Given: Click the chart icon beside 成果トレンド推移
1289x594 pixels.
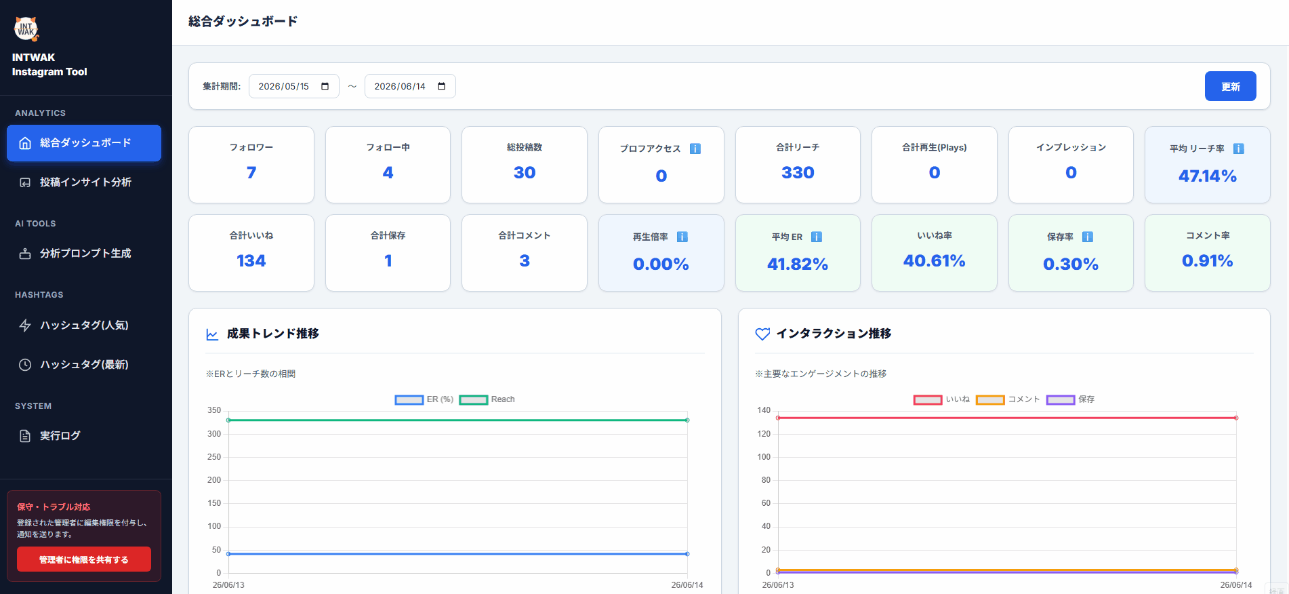Looking at the screenshot, I should (212, 334).
